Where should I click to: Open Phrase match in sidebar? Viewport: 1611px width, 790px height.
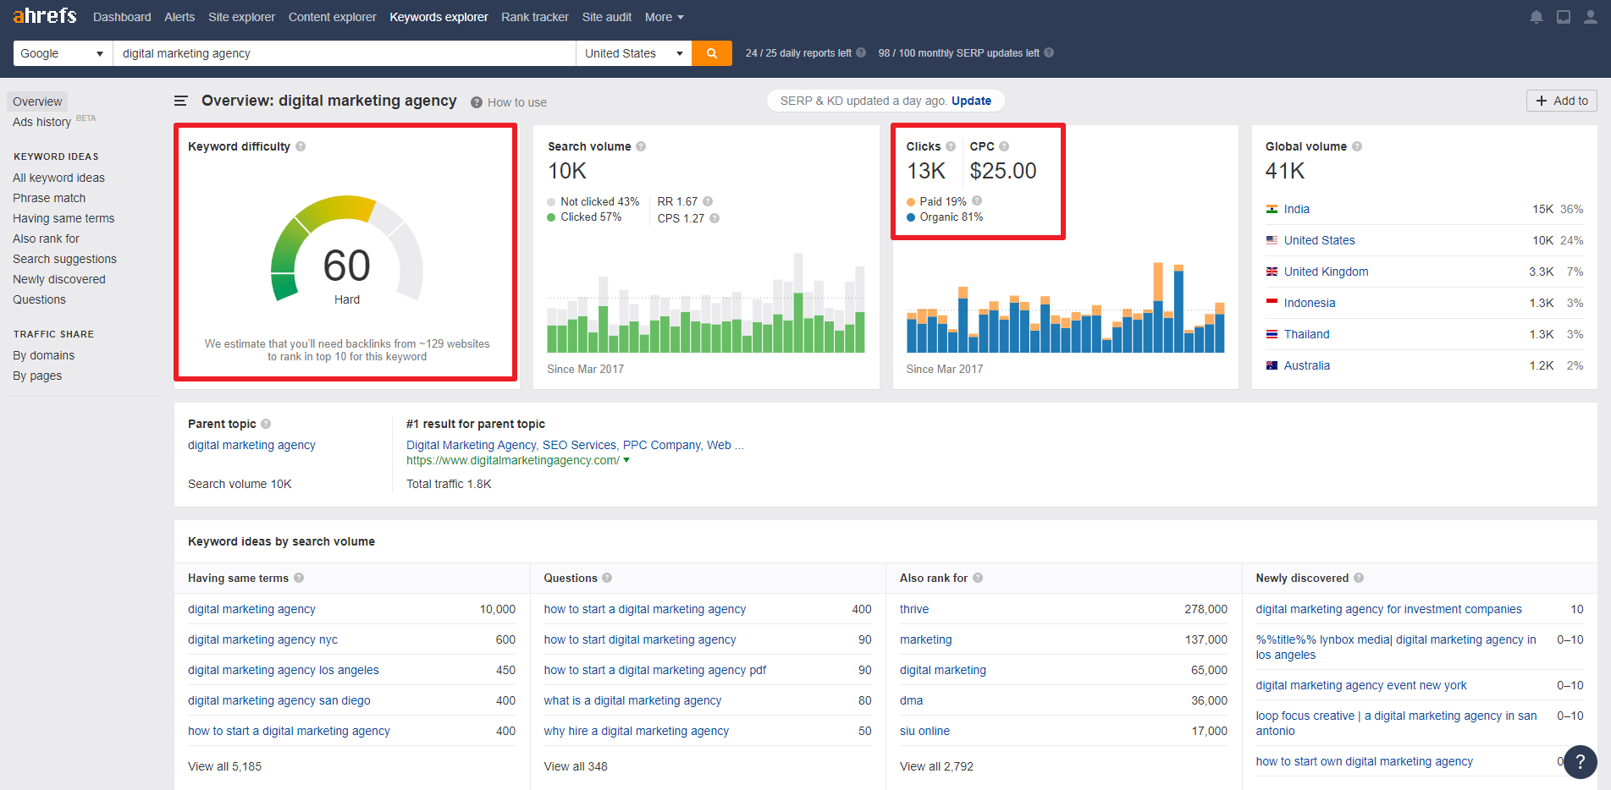pyautogui.click(x=49, y=198)
